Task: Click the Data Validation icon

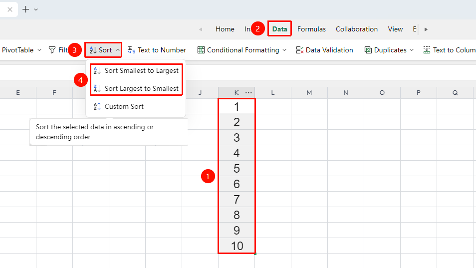Action: point(300,50)
